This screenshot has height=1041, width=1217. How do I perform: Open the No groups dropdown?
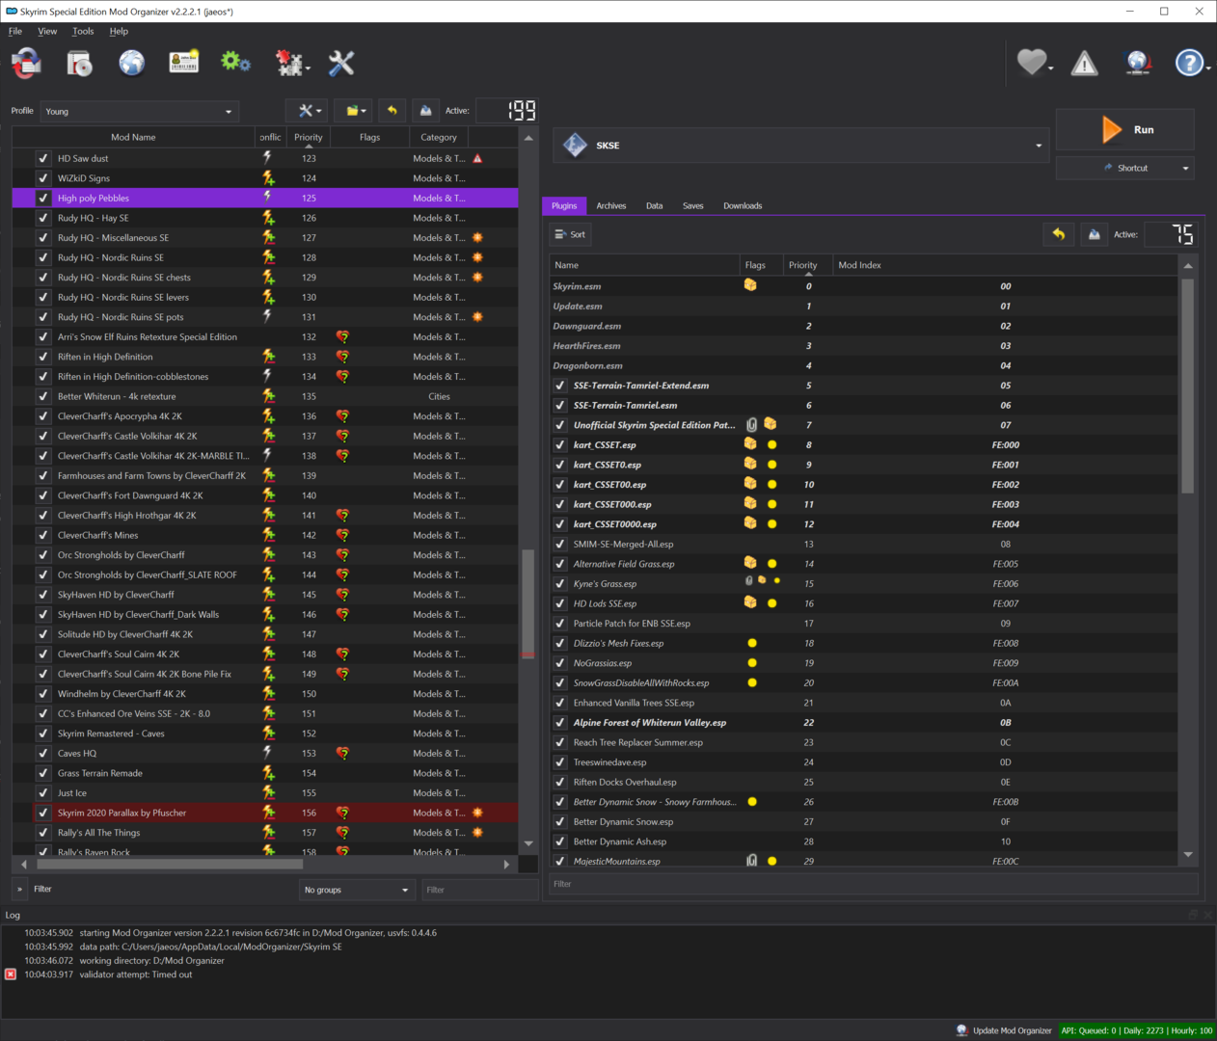click(357, 890)
